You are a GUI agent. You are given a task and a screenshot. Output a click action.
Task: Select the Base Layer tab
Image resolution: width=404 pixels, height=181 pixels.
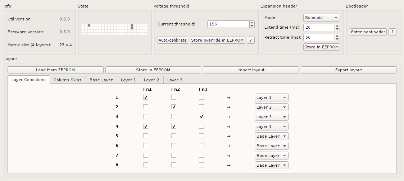(x=101, y=80)
